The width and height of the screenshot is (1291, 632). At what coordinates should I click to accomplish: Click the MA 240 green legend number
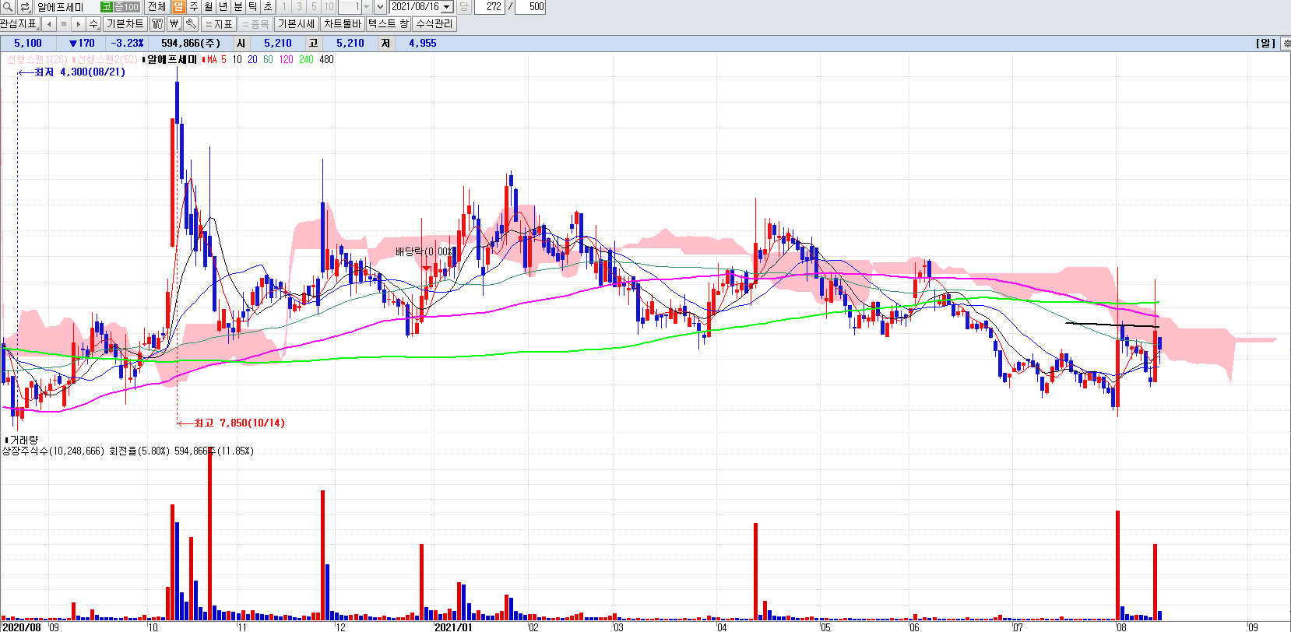[x=306, y=60]
